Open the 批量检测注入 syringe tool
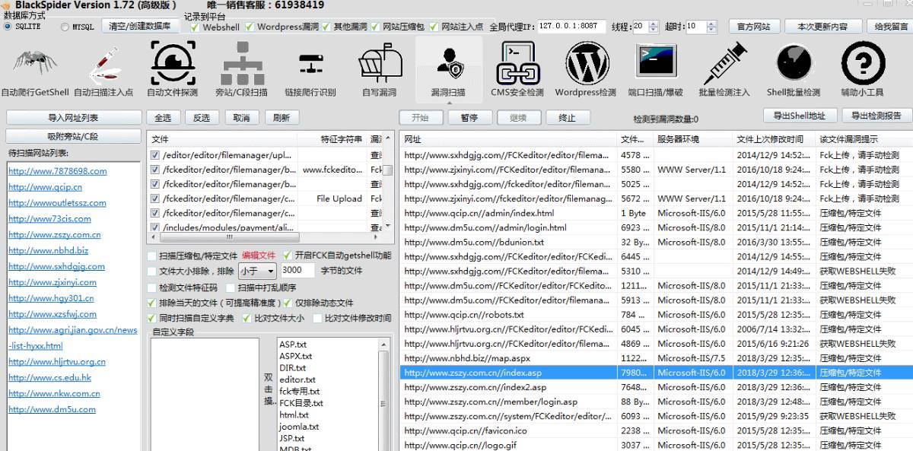 (x=724, y=70)
